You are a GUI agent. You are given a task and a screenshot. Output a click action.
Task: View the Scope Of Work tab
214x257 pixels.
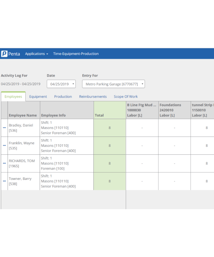[126, 96]
